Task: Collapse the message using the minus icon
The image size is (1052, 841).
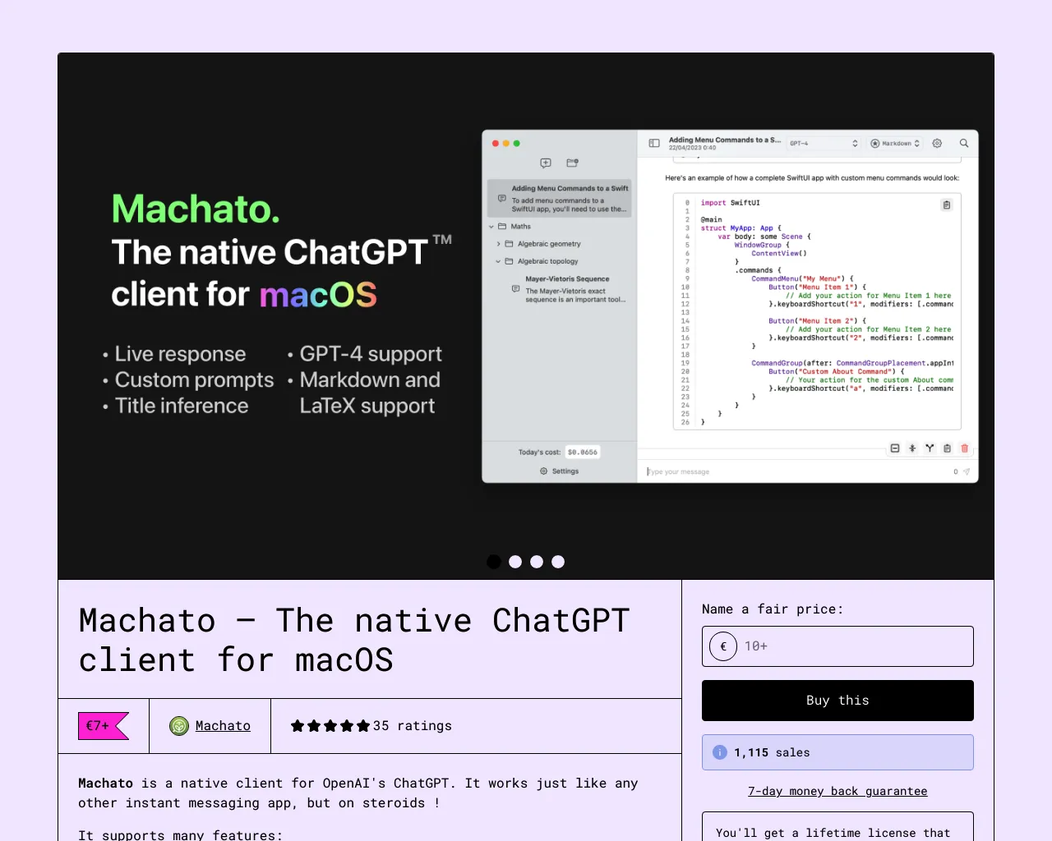Action: coord(895,448)
